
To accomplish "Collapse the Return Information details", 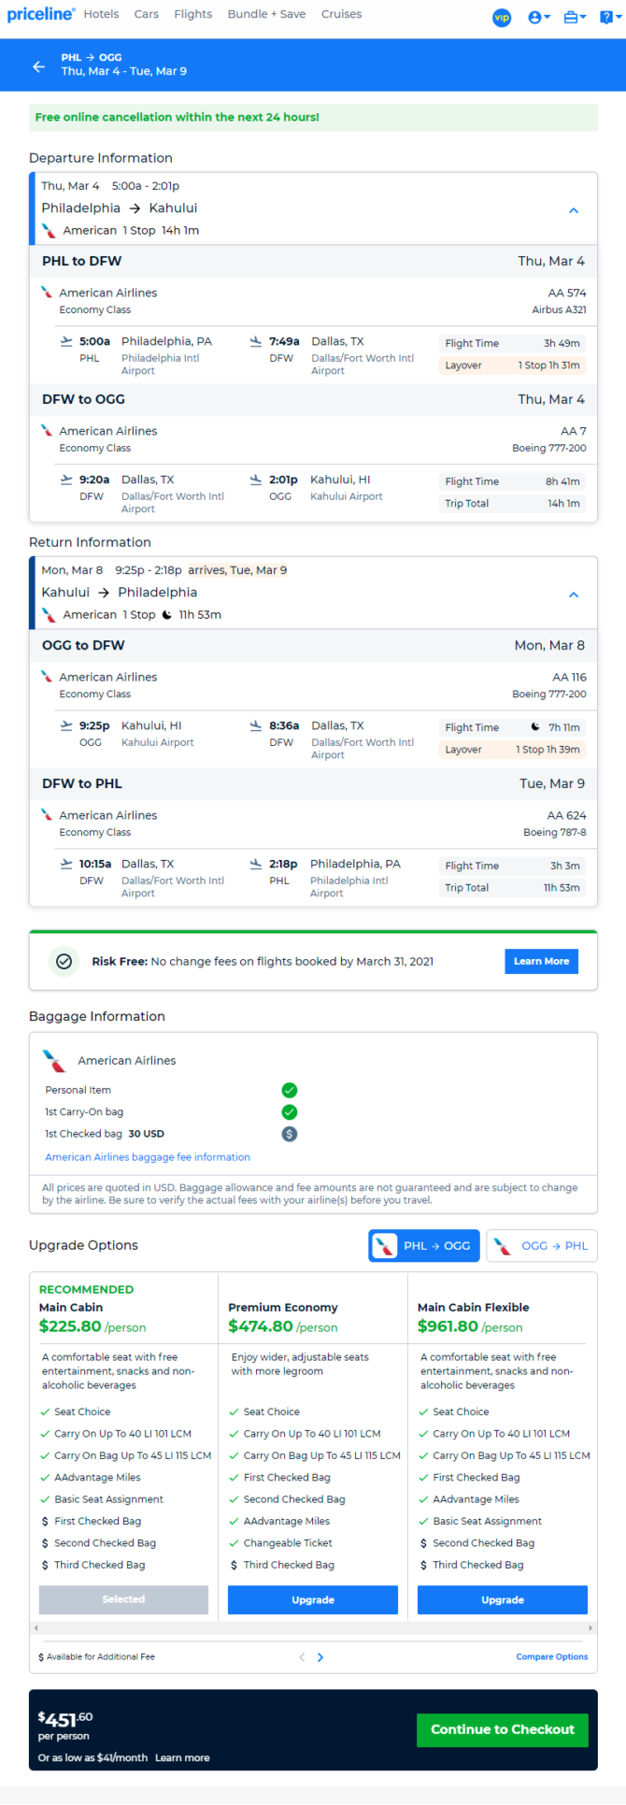I will [x=574, y=595].
